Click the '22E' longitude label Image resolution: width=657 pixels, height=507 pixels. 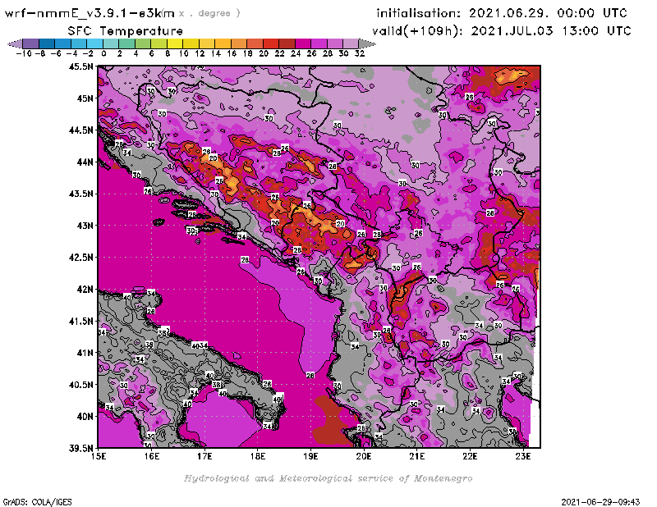[470, 456]
